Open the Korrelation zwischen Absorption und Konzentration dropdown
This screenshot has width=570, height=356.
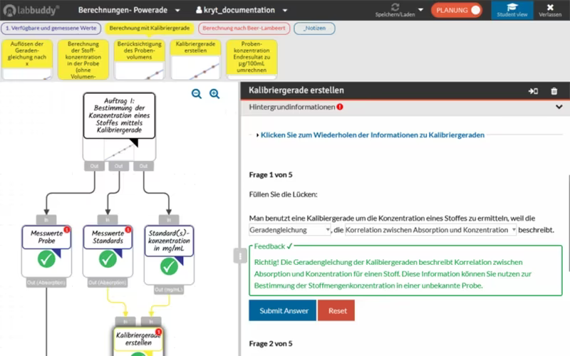pos(430,230)
